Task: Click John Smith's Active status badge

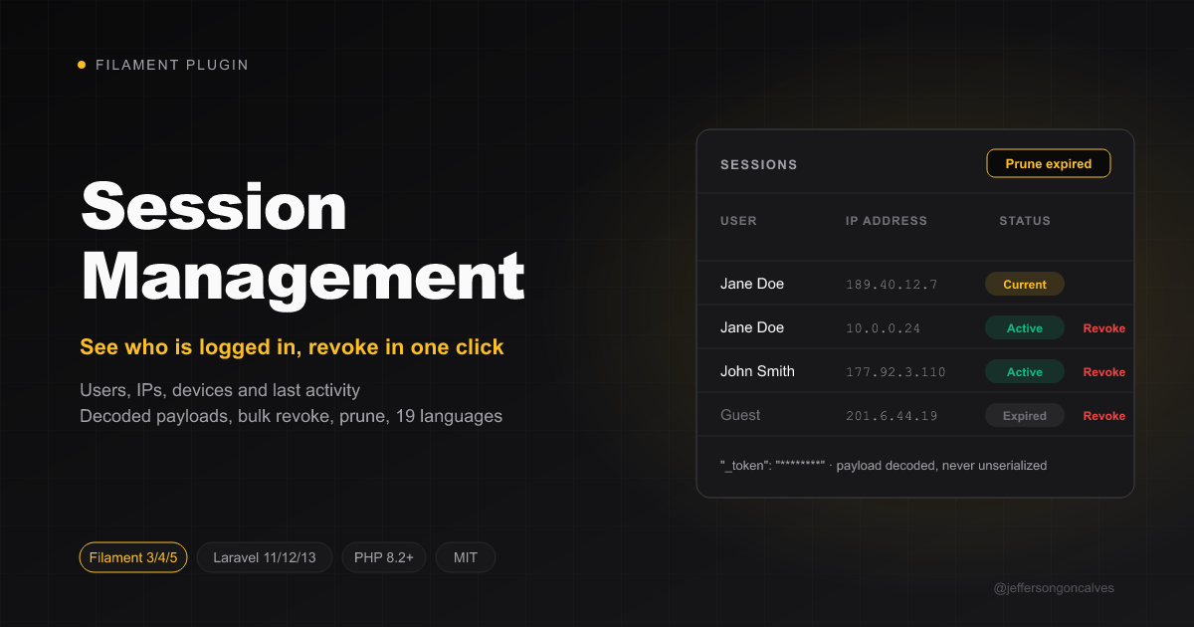Action: click(x=1025, y=372)
